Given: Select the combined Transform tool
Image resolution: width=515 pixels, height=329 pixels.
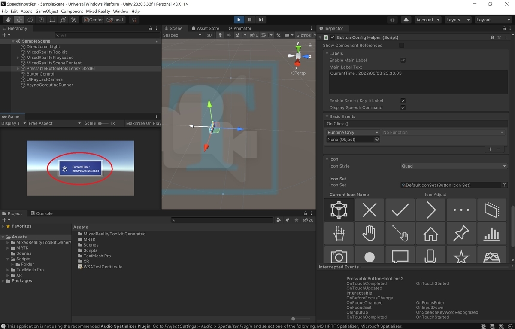Looking at the screenshot, I should click(x=63, y=20).
